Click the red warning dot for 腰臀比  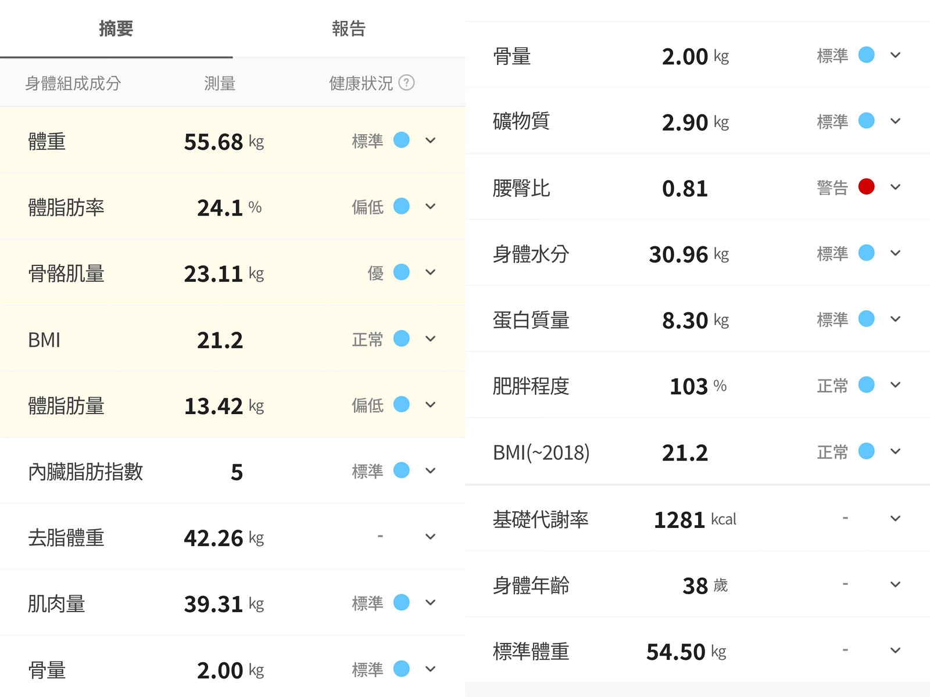pos(866,186)
